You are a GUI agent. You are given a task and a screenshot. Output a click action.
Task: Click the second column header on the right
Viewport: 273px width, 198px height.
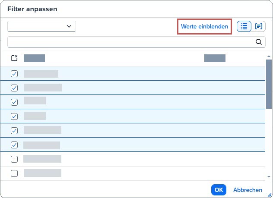click(x=215, y=58)
